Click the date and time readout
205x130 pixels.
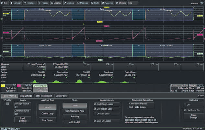[x=193, y=129]
